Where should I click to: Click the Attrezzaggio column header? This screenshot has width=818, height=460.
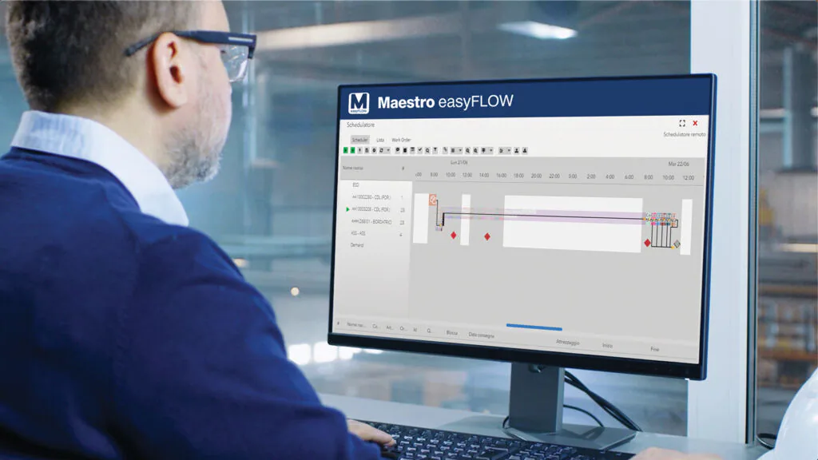click(x=568, y=342)
